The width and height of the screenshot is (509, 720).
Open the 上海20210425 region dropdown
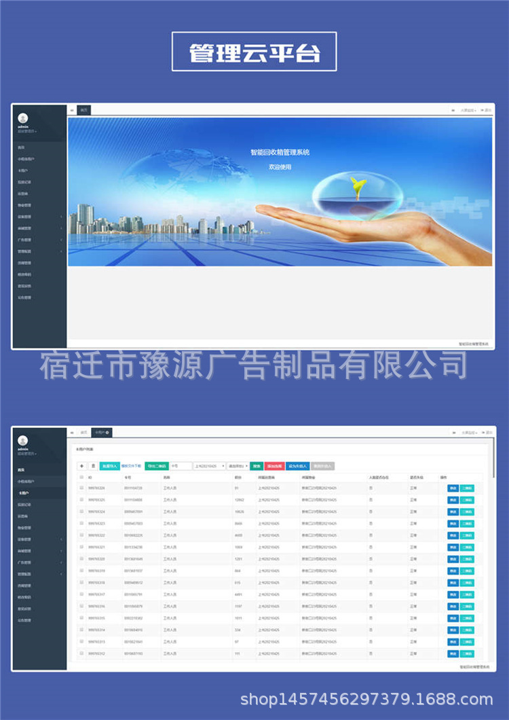tap(209, 466)
